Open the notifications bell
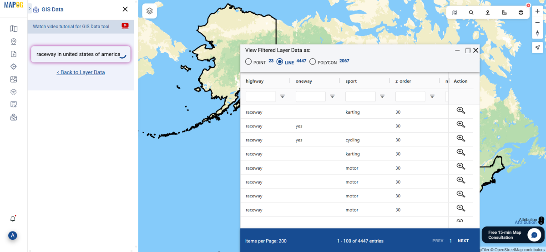This screenshot has height=252, width=546. [x=13, y=219]
